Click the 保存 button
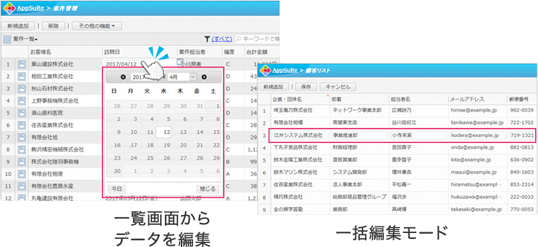This screenshot has height=247, width=538. (x=306, y=87)
